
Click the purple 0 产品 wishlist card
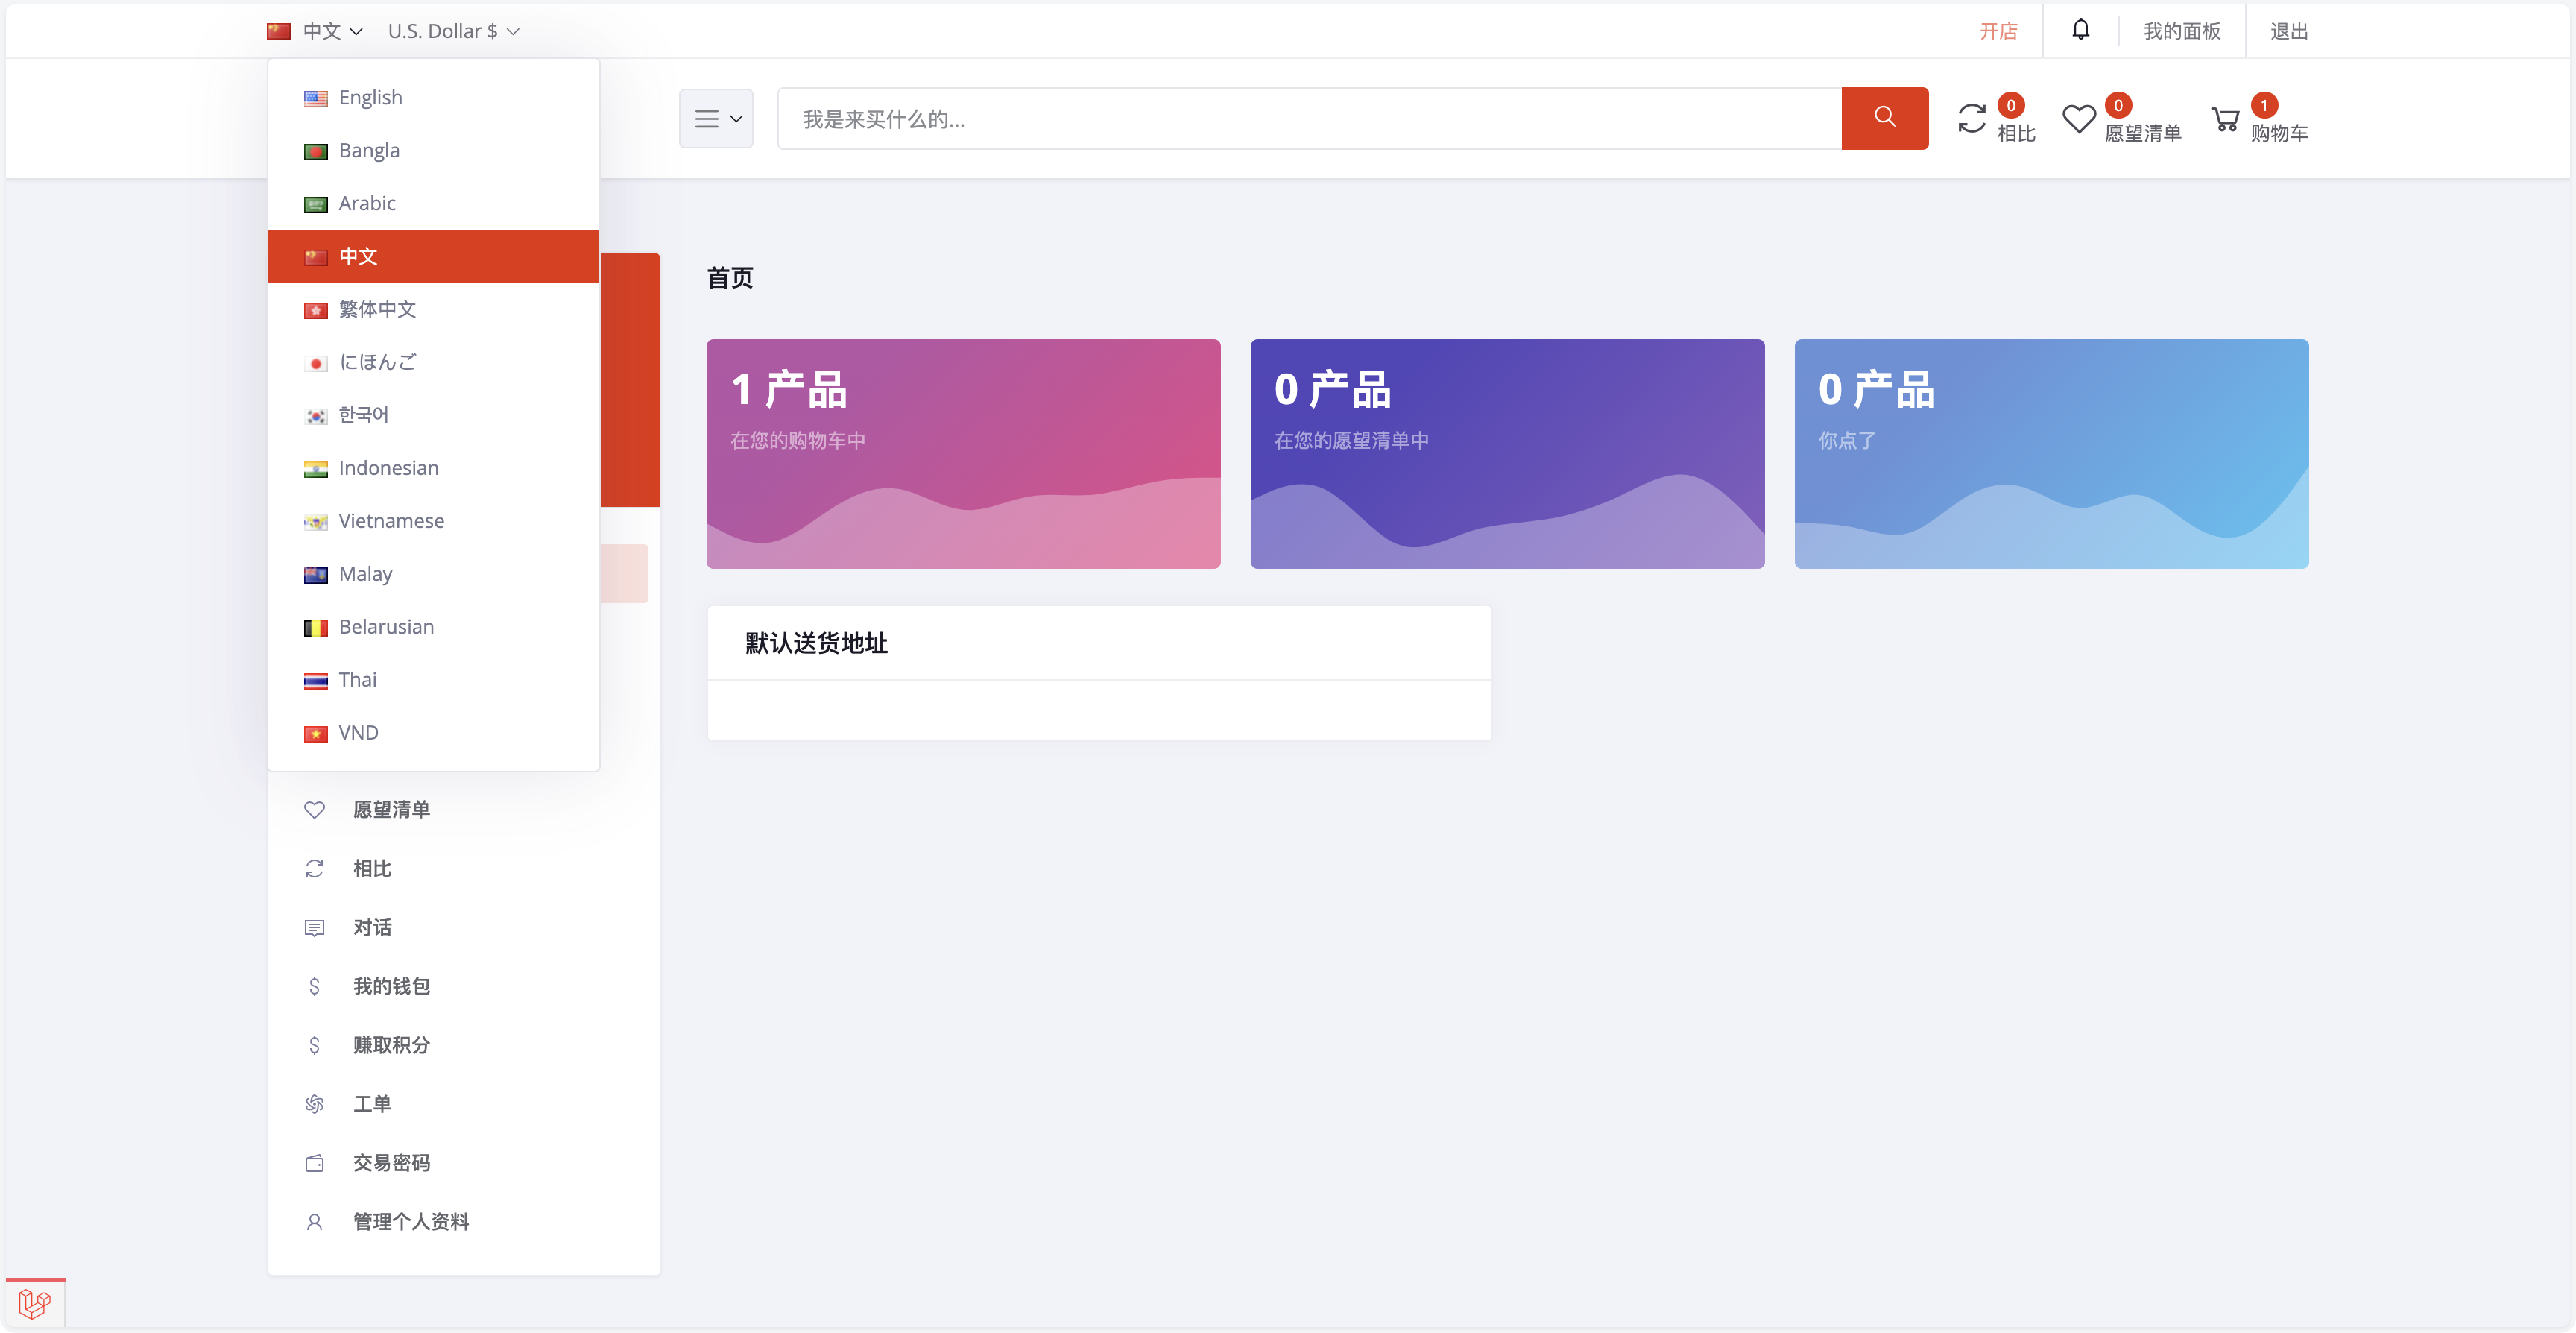(x=1507, y=453)
